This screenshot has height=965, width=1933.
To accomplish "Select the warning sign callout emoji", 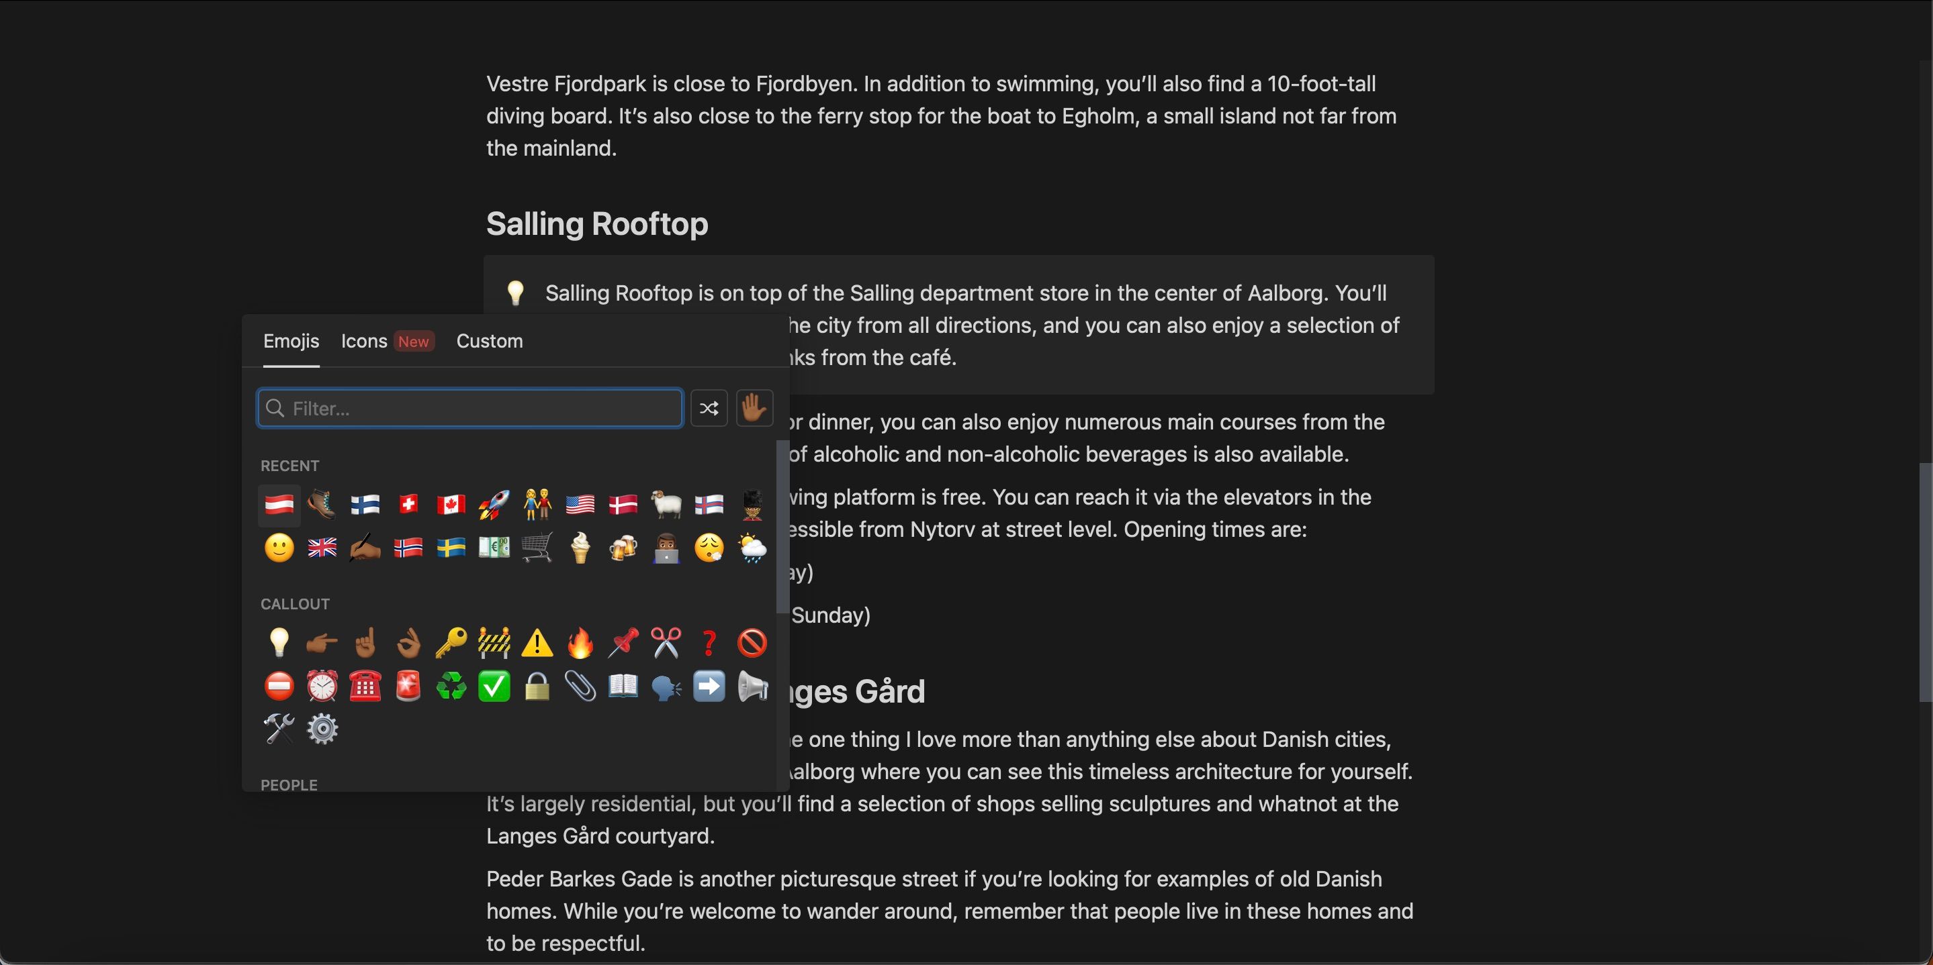I will (x=537, y=643).
